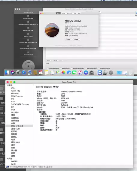
Task: Switch to 显示器 tab in About This Mac
Action: (63, 13)
